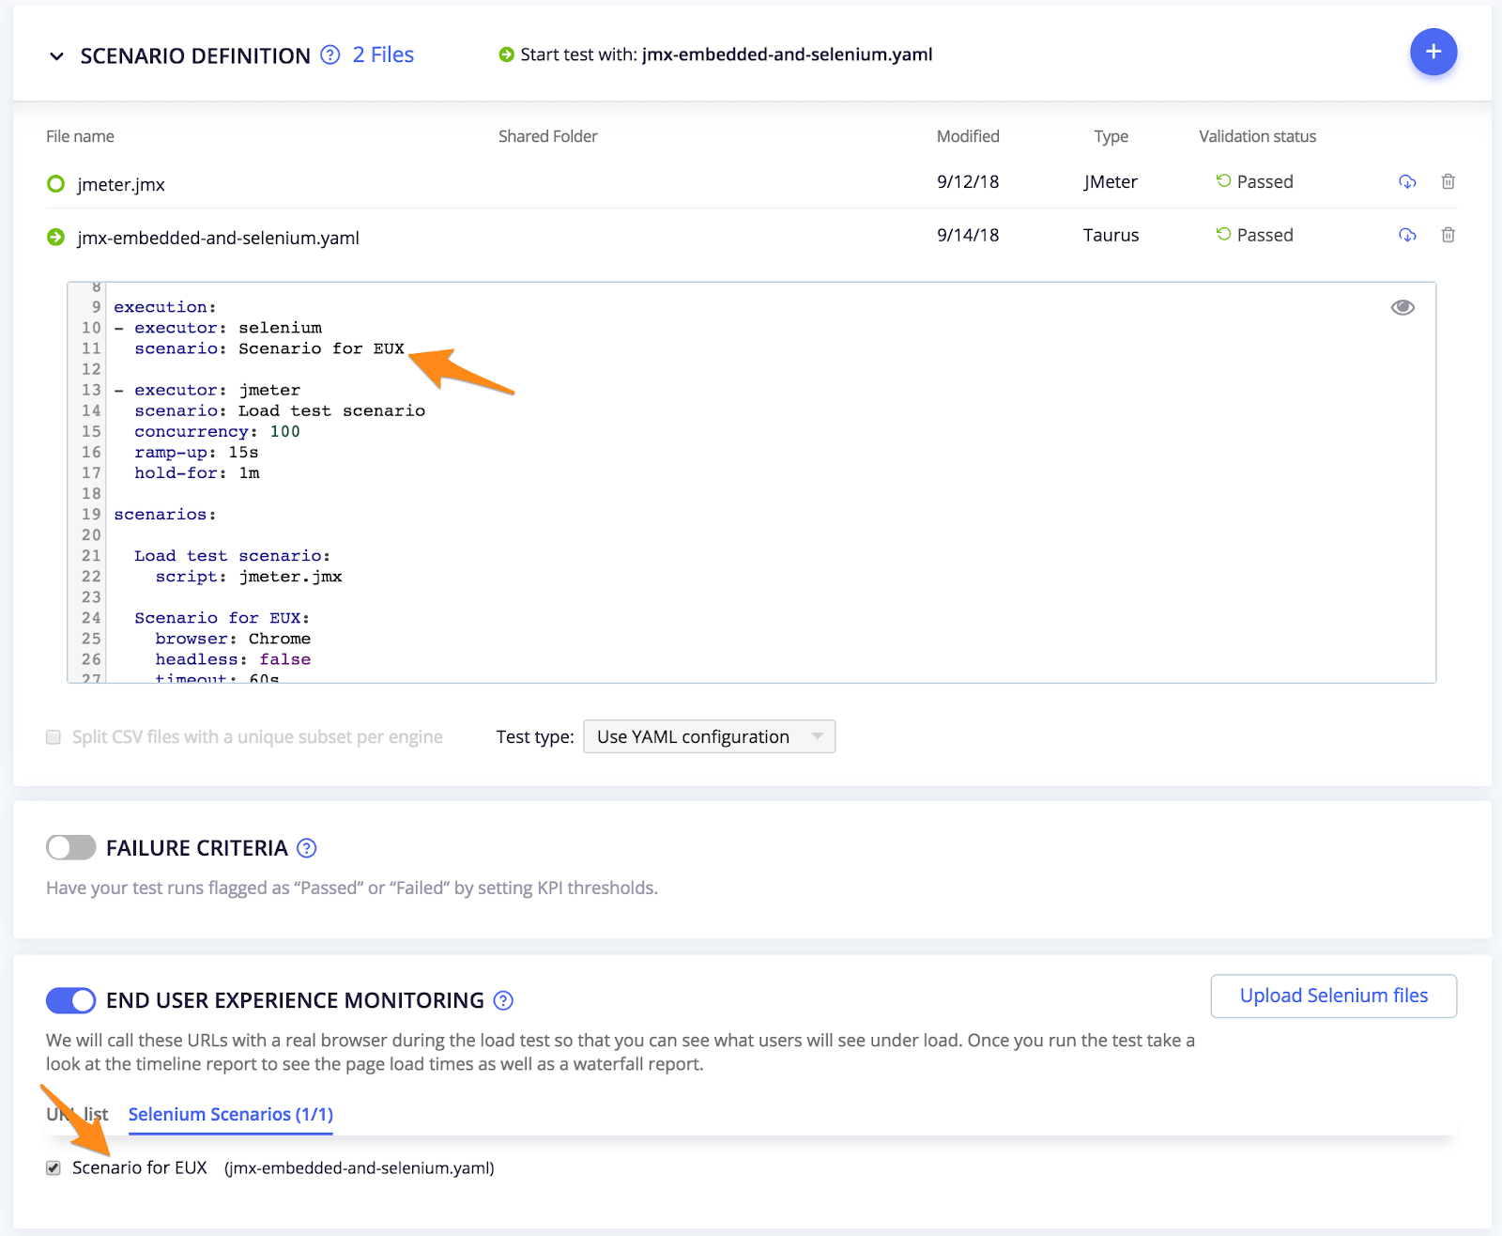The width and height of the screenshot is (1502, 1236).
Task: Click the Shared Folder column header
Action: (x=547, y=136)
